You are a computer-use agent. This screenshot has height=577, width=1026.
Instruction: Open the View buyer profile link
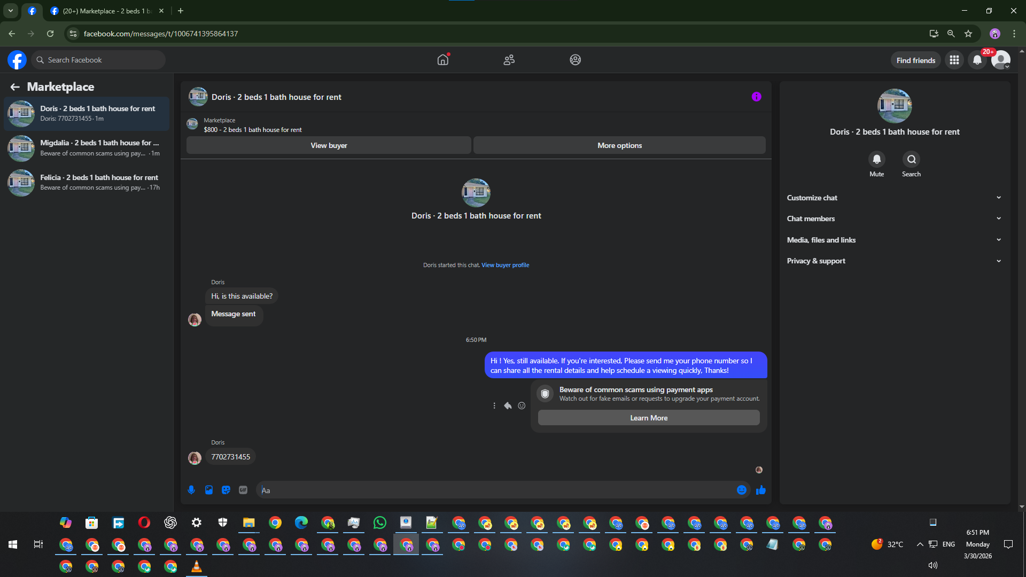pos(505,265)
